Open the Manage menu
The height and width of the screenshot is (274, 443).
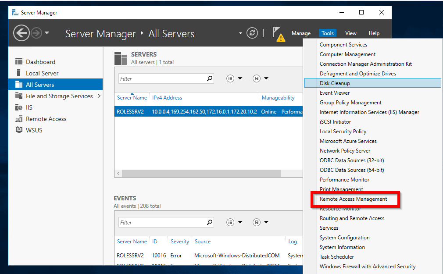[x=301, y=33]
